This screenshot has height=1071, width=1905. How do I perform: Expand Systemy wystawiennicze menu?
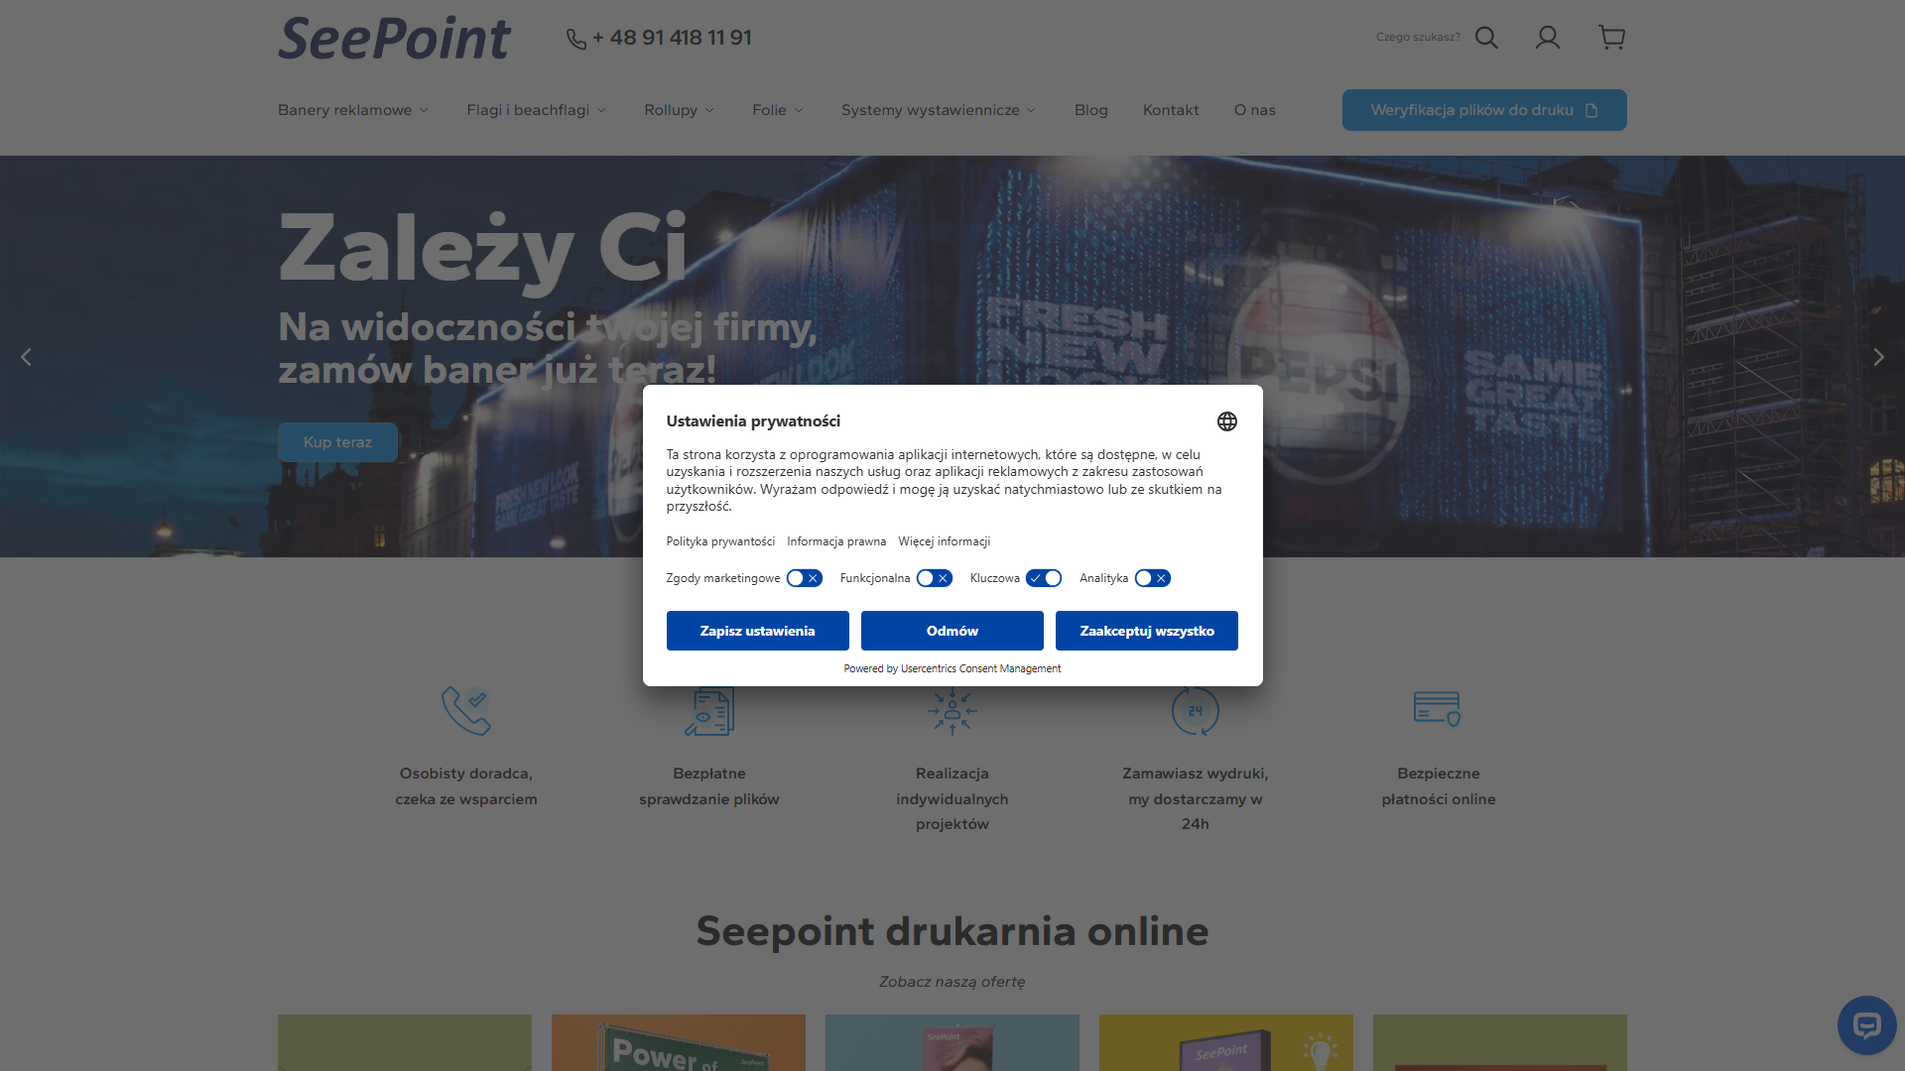(939, 110)
